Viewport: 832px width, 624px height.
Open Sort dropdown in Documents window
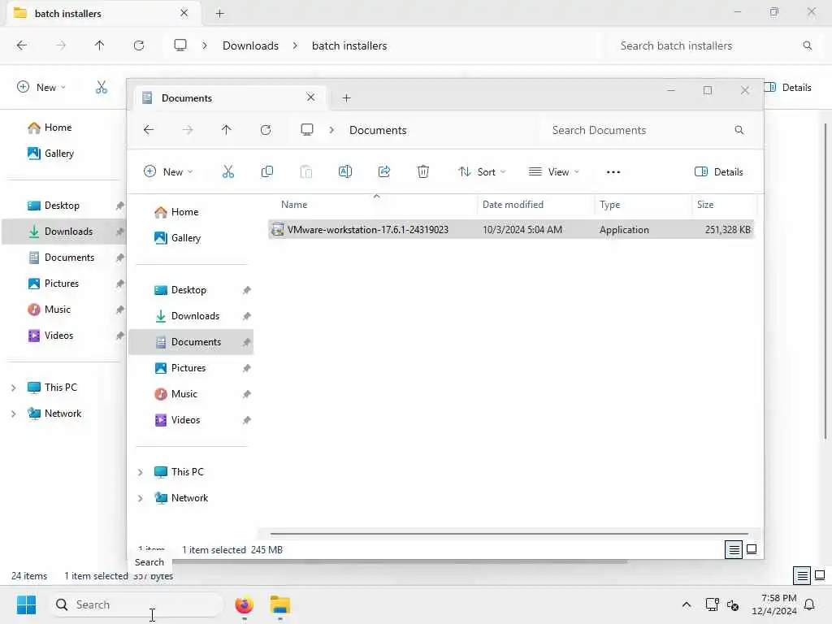coord(483,172)
